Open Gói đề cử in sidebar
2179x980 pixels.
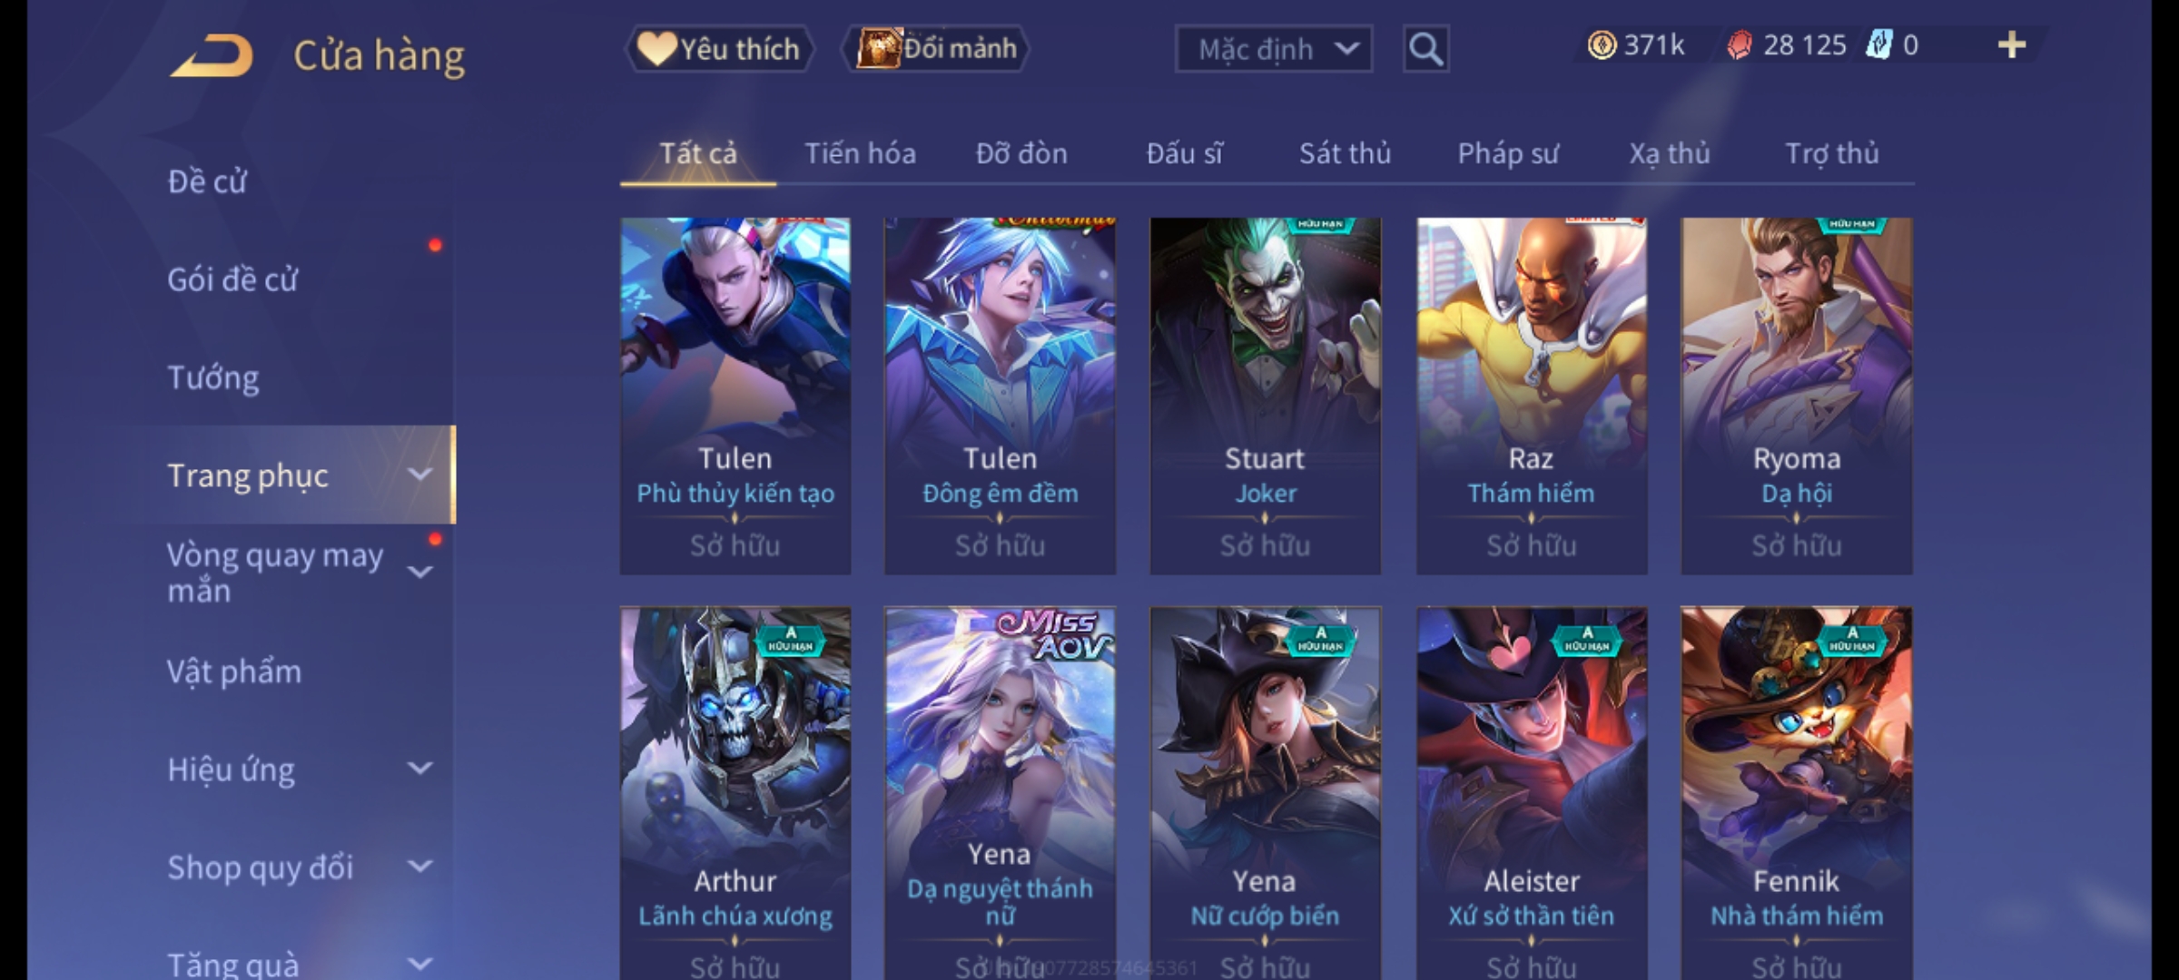232,279
